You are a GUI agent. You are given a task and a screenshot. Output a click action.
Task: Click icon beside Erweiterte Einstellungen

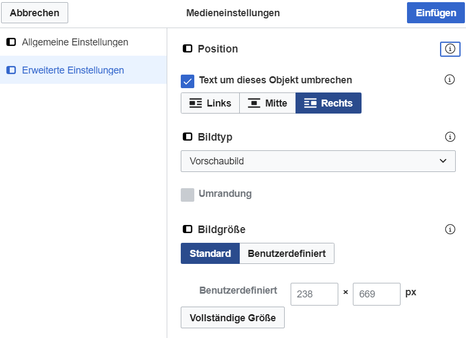click(x=11, y=70)
